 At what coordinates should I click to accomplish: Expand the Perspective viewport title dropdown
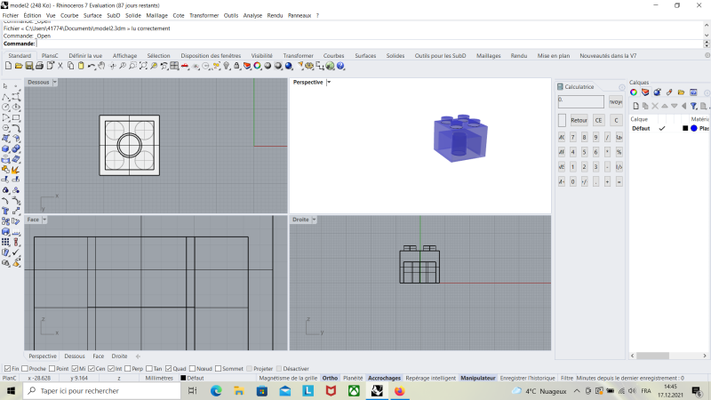[328, 82]
